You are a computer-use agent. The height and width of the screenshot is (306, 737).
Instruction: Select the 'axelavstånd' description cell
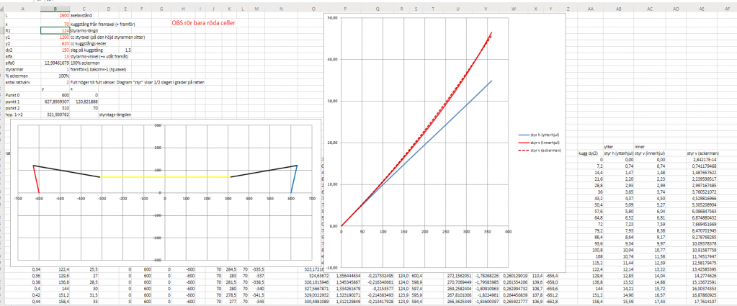(x=84, y=15)
